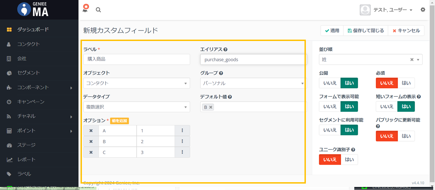Click the レポート line chart icon
The height and width of the screenshot is (190, 435).
tap(10, 160)
